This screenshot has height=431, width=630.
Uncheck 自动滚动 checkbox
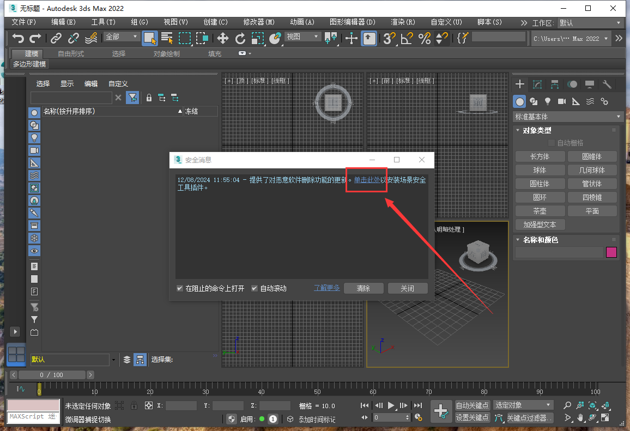point(255,288)
